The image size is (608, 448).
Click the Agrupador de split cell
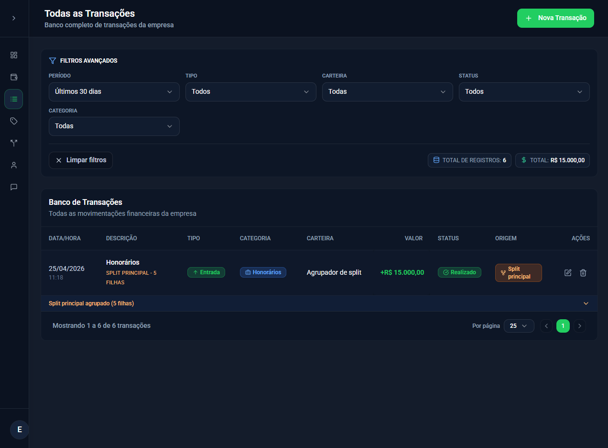click(334, 272)
